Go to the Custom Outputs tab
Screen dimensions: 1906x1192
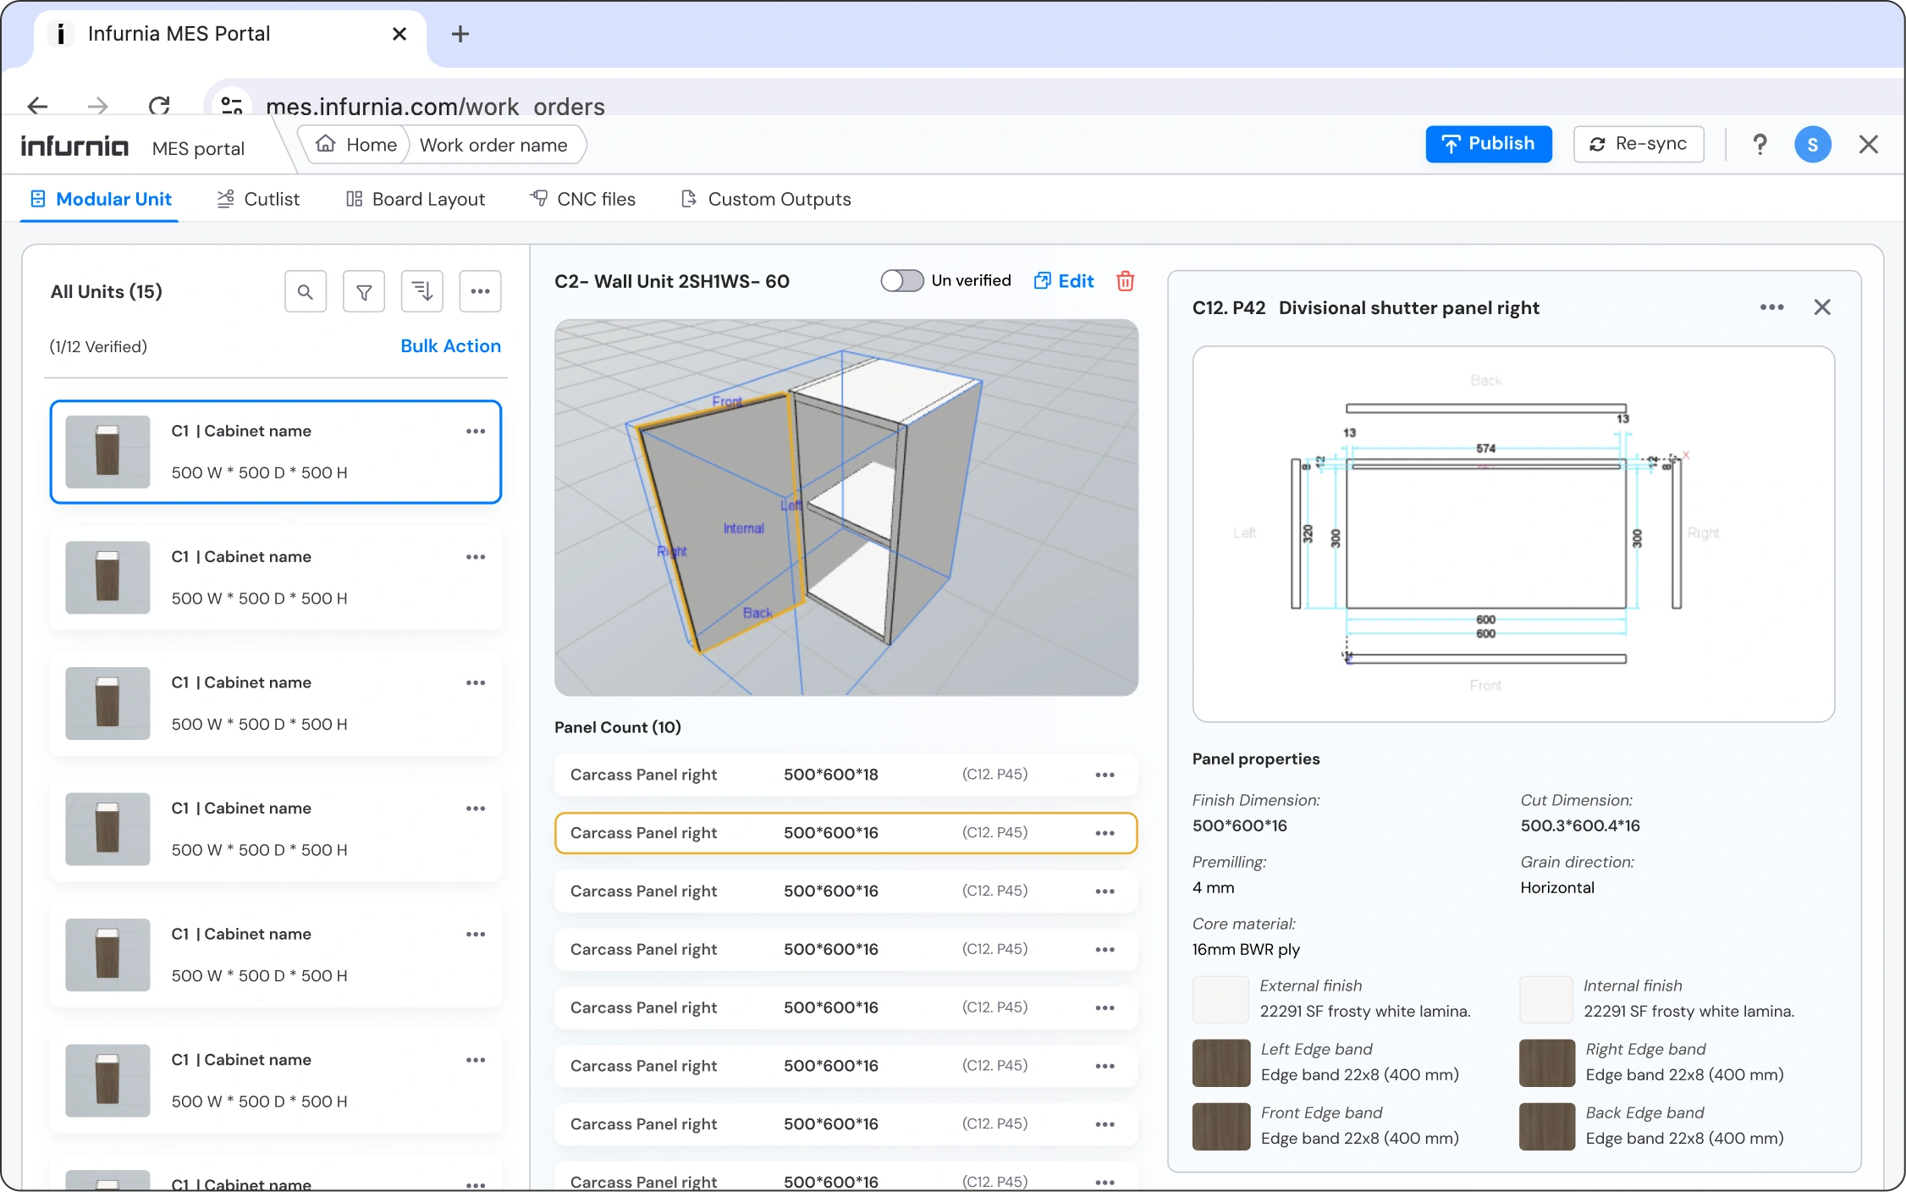pos(766,199)
